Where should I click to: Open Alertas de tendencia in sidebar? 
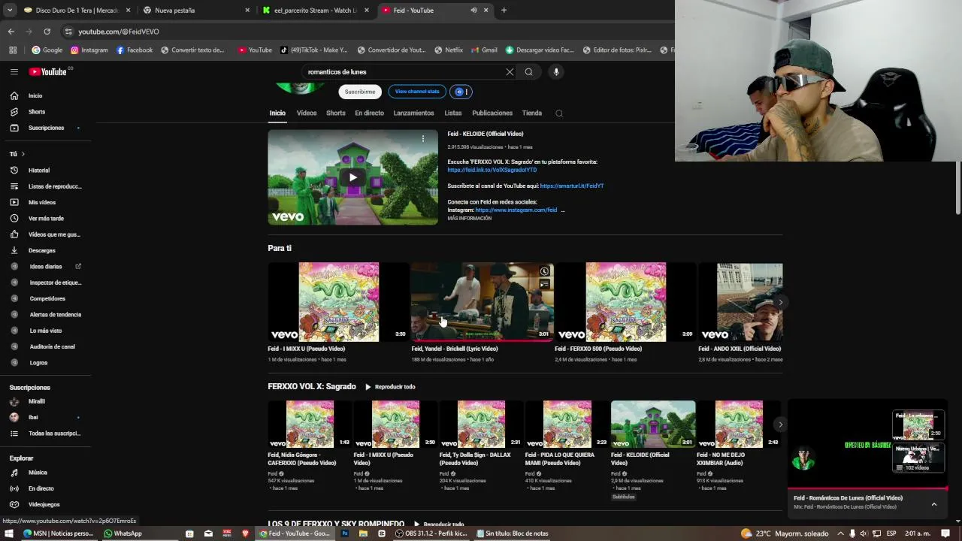[55, 315]
